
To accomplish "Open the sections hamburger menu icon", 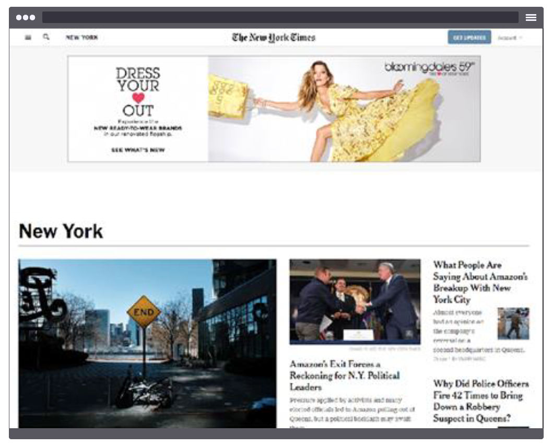I will tap(28, 37).
